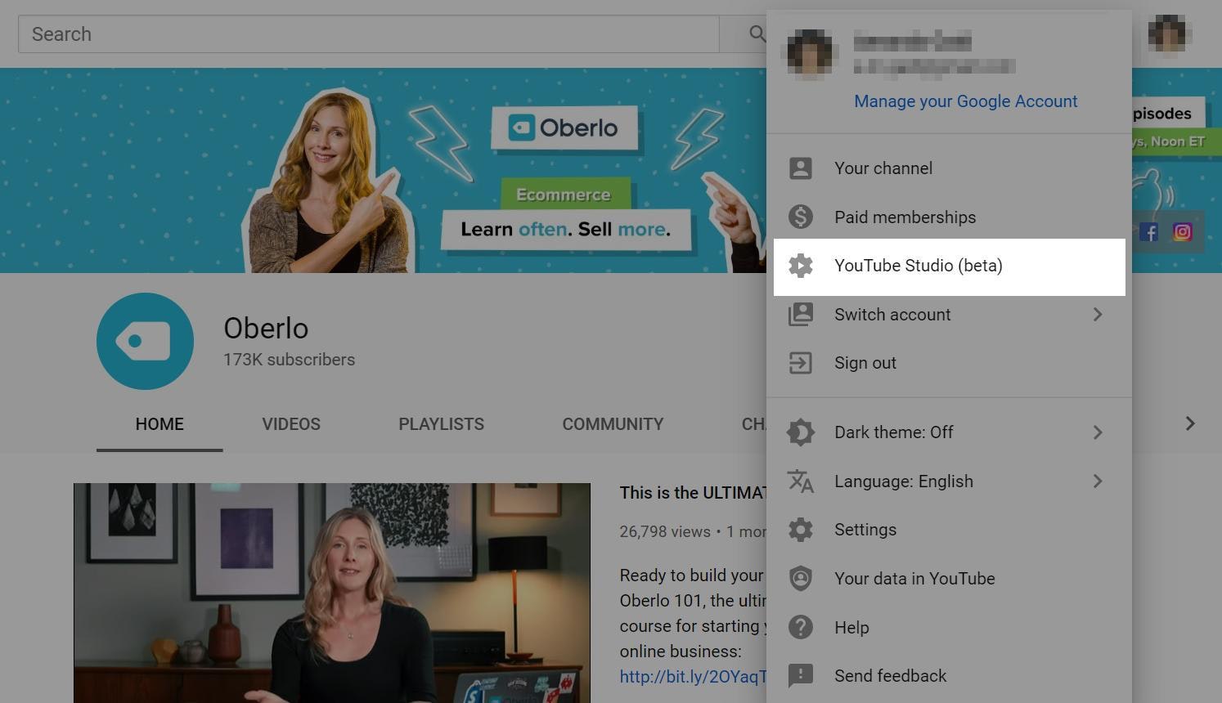The height and width of the screenshot is (703, 1222).
Task: Open Help using the question mark icon
Action: 801,627
